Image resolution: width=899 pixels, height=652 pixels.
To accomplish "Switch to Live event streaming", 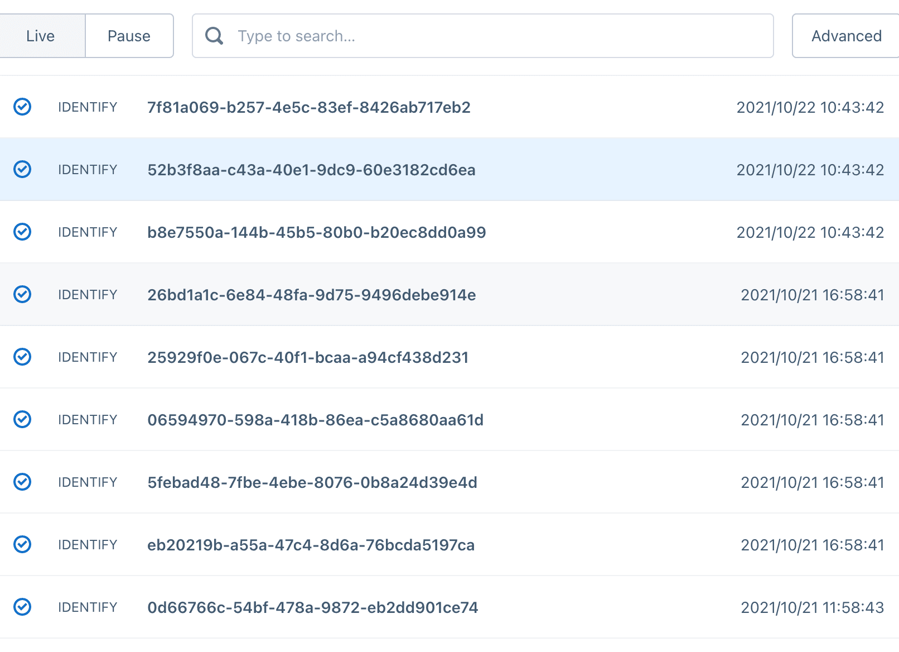I will tap(41, 36).
